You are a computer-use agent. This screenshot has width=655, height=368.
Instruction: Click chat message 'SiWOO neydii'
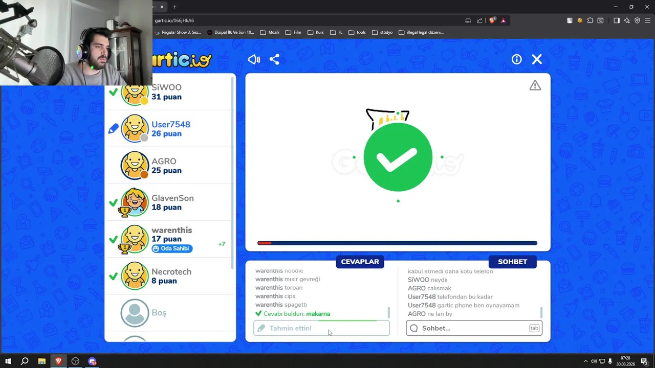(x=427, y=280)
